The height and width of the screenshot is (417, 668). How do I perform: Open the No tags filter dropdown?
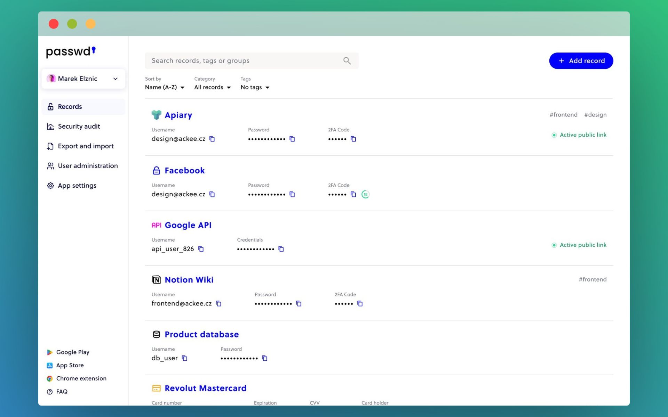pos(255,87)
